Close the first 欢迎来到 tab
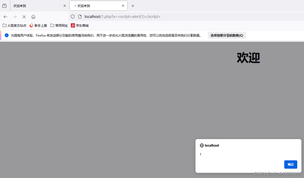The image size is (304, 178). click(x=65, y=6)
